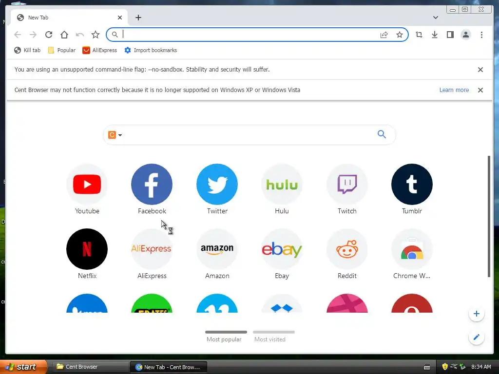The height and width of the screenshot is (374, 499).
Task: Open the downloads icon
Action: point(435,35)
